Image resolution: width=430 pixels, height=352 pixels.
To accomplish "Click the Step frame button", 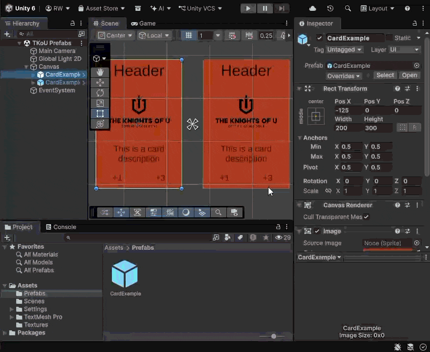I will tap(282, 8).
